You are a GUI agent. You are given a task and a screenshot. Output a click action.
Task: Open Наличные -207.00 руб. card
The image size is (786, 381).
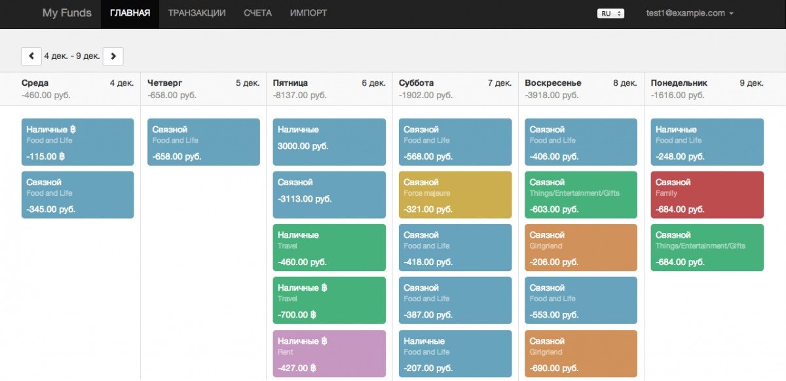click(455, 354)
